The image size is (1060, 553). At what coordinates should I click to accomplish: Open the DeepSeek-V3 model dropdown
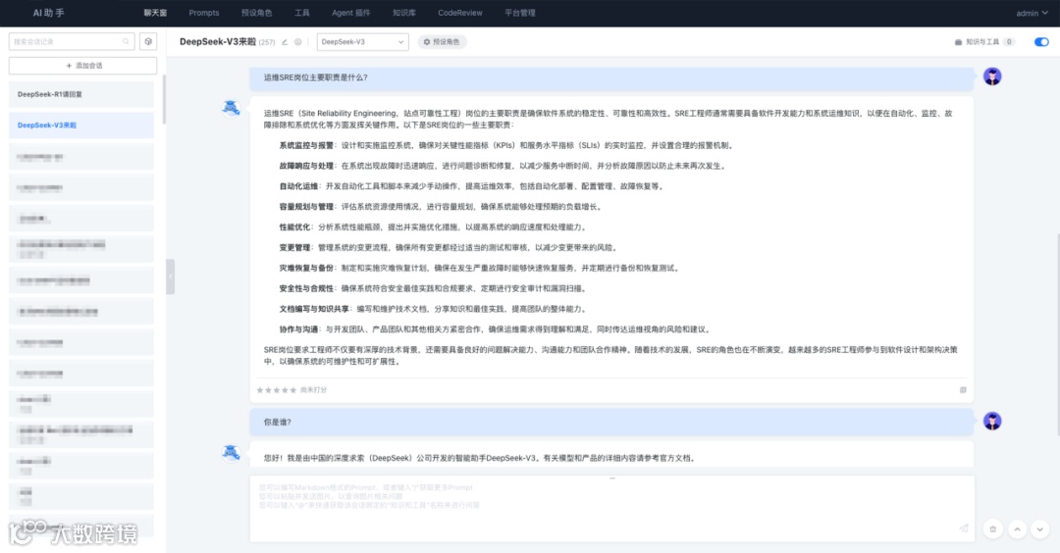(362, 42)
